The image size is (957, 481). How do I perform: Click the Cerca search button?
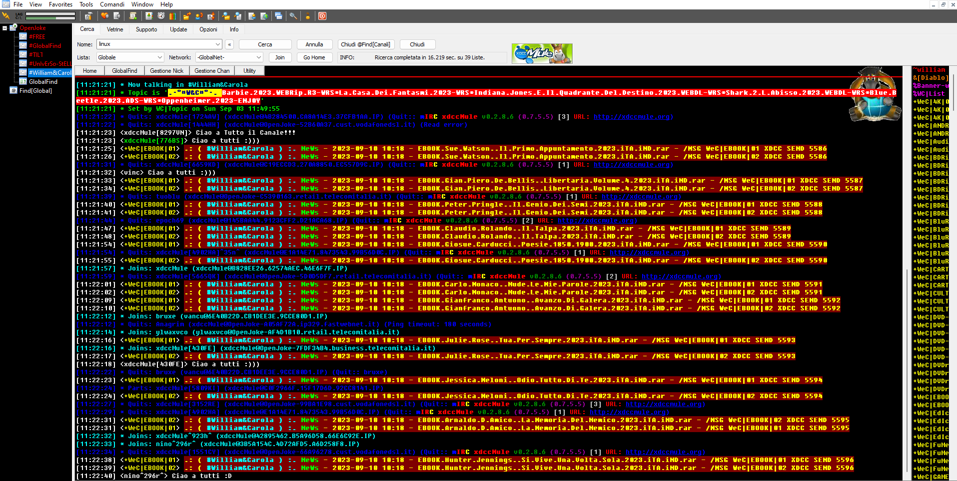pos(265,44)
